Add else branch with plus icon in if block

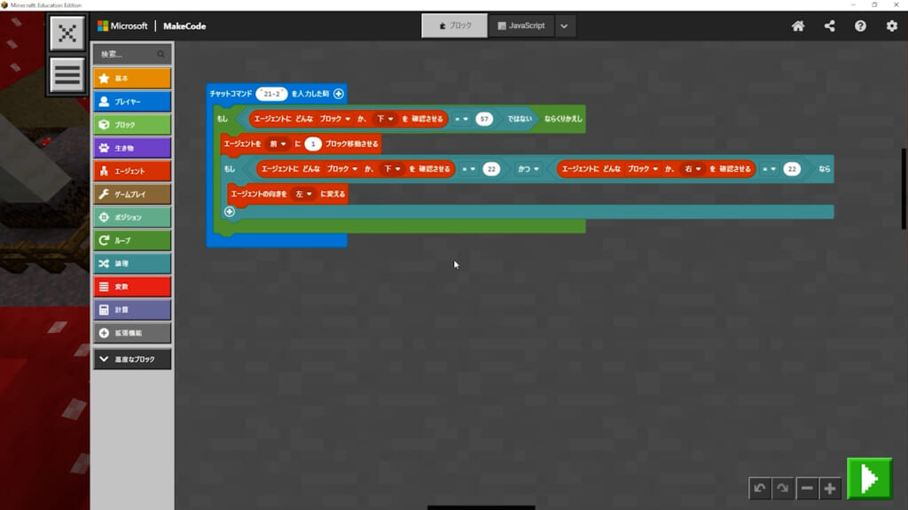[x=230, y=212]
